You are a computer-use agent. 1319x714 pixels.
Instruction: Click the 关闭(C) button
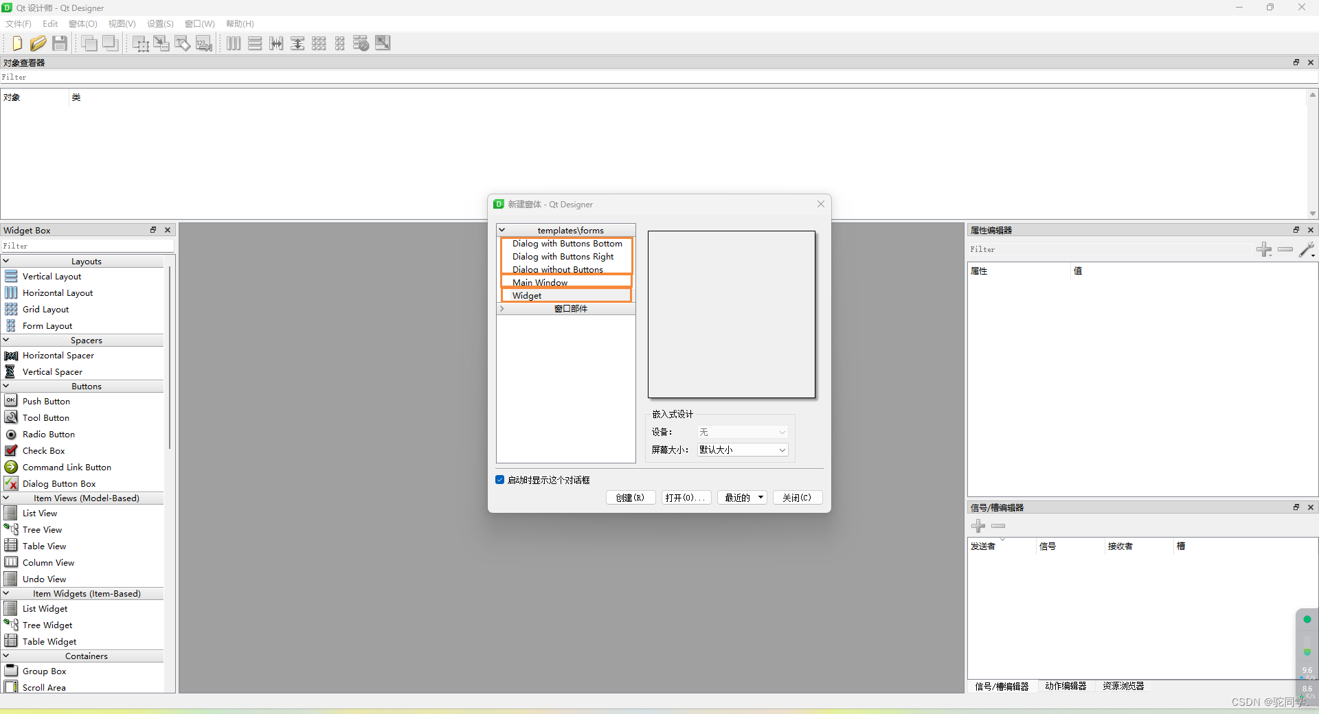tap(798, 498)
